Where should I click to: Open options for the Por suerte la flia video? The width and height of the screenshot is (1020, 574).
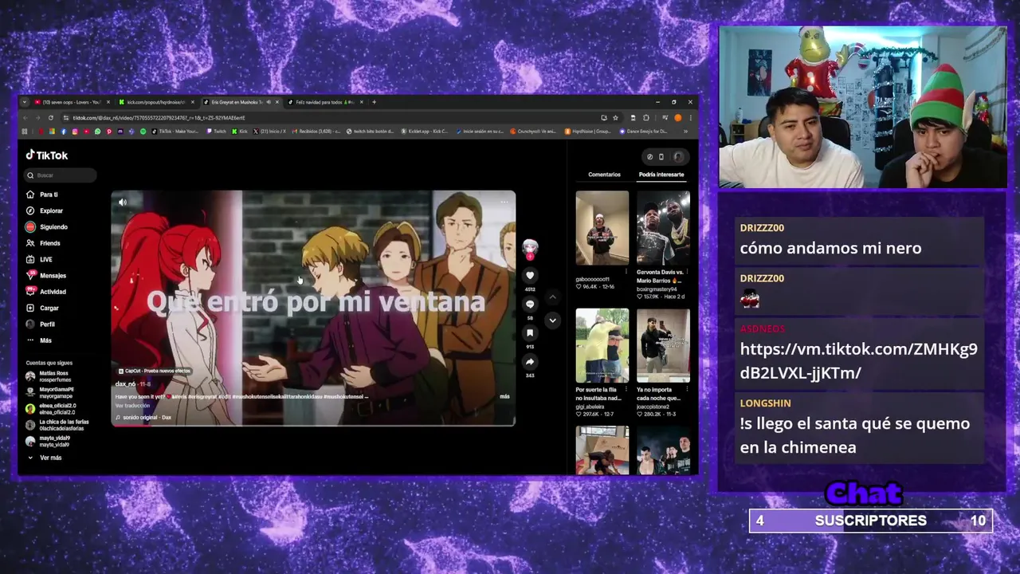(x=626, y=389)
